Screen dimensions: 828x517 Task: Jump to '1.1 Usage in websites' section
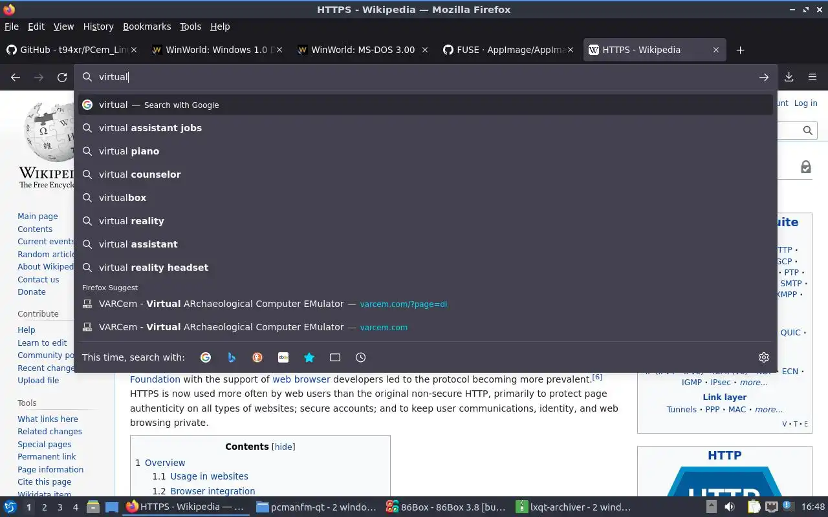[201, 476]
